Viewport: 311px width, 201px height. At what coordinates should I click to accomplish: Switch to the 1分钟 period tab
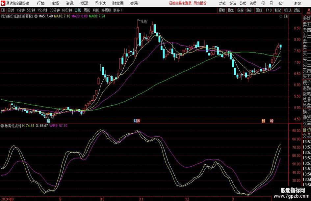pyautogui.click(x=20, y=10)
